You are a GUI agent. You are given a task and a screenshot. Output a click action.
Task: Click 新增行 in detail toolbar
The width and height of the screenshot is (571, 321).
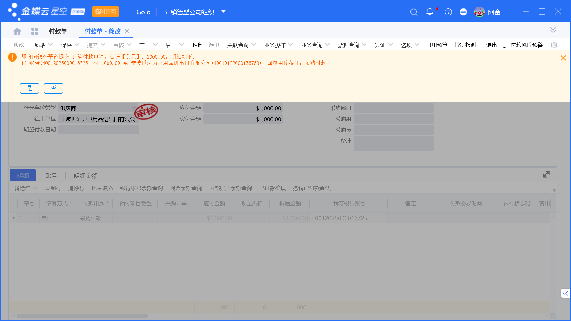(x=22, y=188)
